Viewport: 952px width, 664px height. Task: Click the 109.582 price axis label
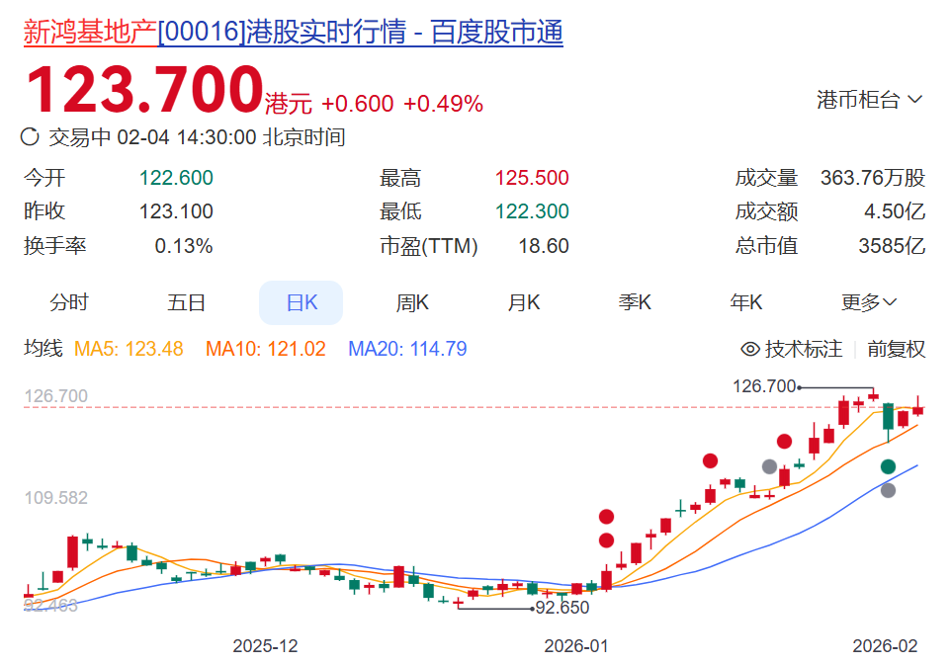pos(56,498)
